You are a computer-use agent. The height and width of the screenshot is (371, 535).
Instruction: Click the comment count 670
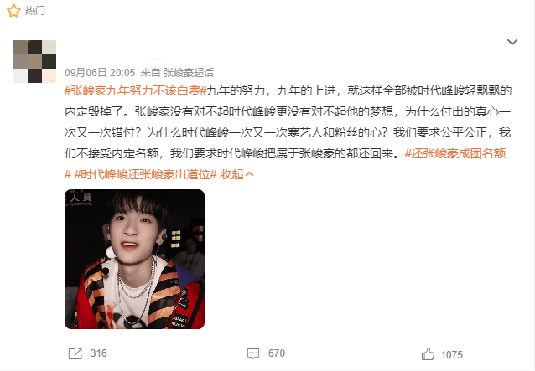coord(277,353)
